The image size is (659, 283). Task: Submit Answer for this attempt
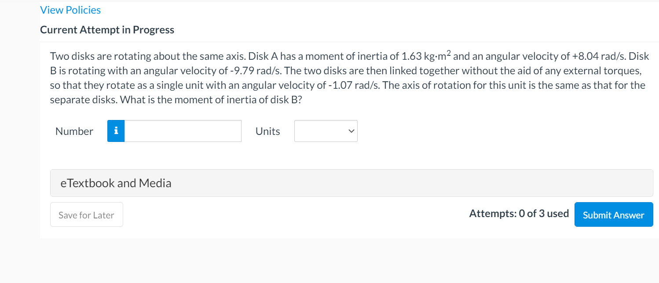tap(613, 214)
